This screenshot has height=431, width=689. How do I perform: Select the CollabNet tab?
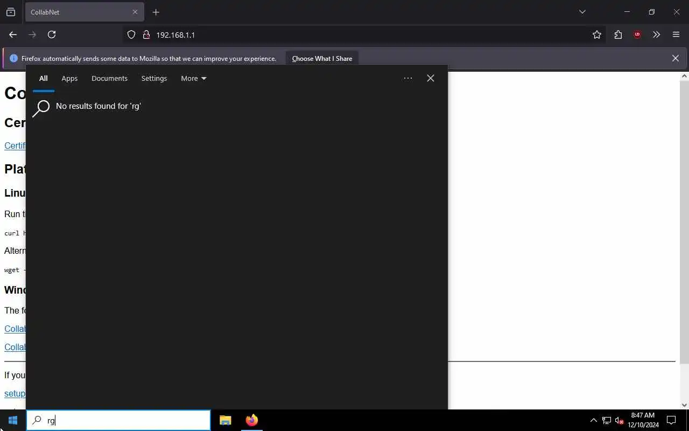coord(83,12)
